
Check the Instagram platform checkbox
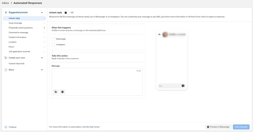53,45
